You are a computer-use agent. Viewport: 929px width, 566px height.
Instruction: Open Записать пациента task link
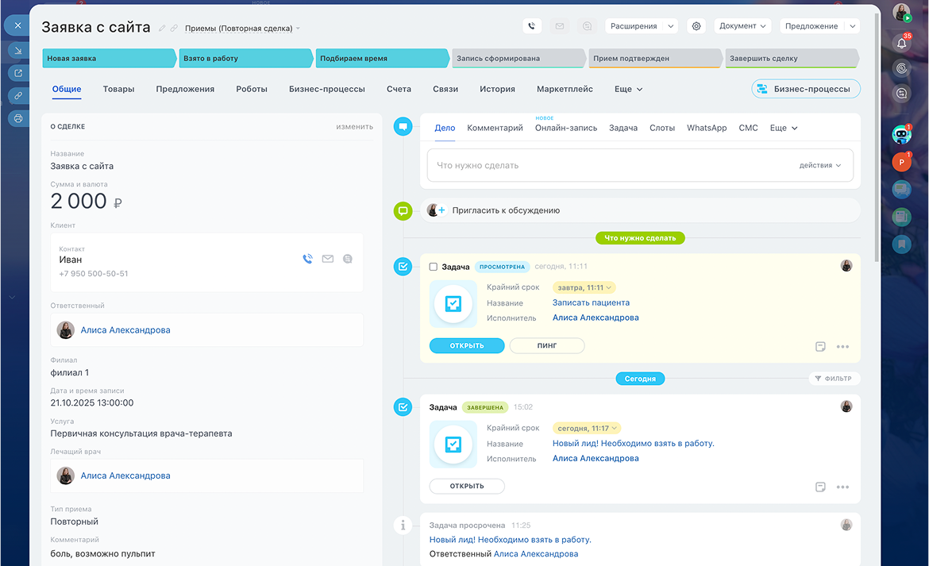(591, 302)
